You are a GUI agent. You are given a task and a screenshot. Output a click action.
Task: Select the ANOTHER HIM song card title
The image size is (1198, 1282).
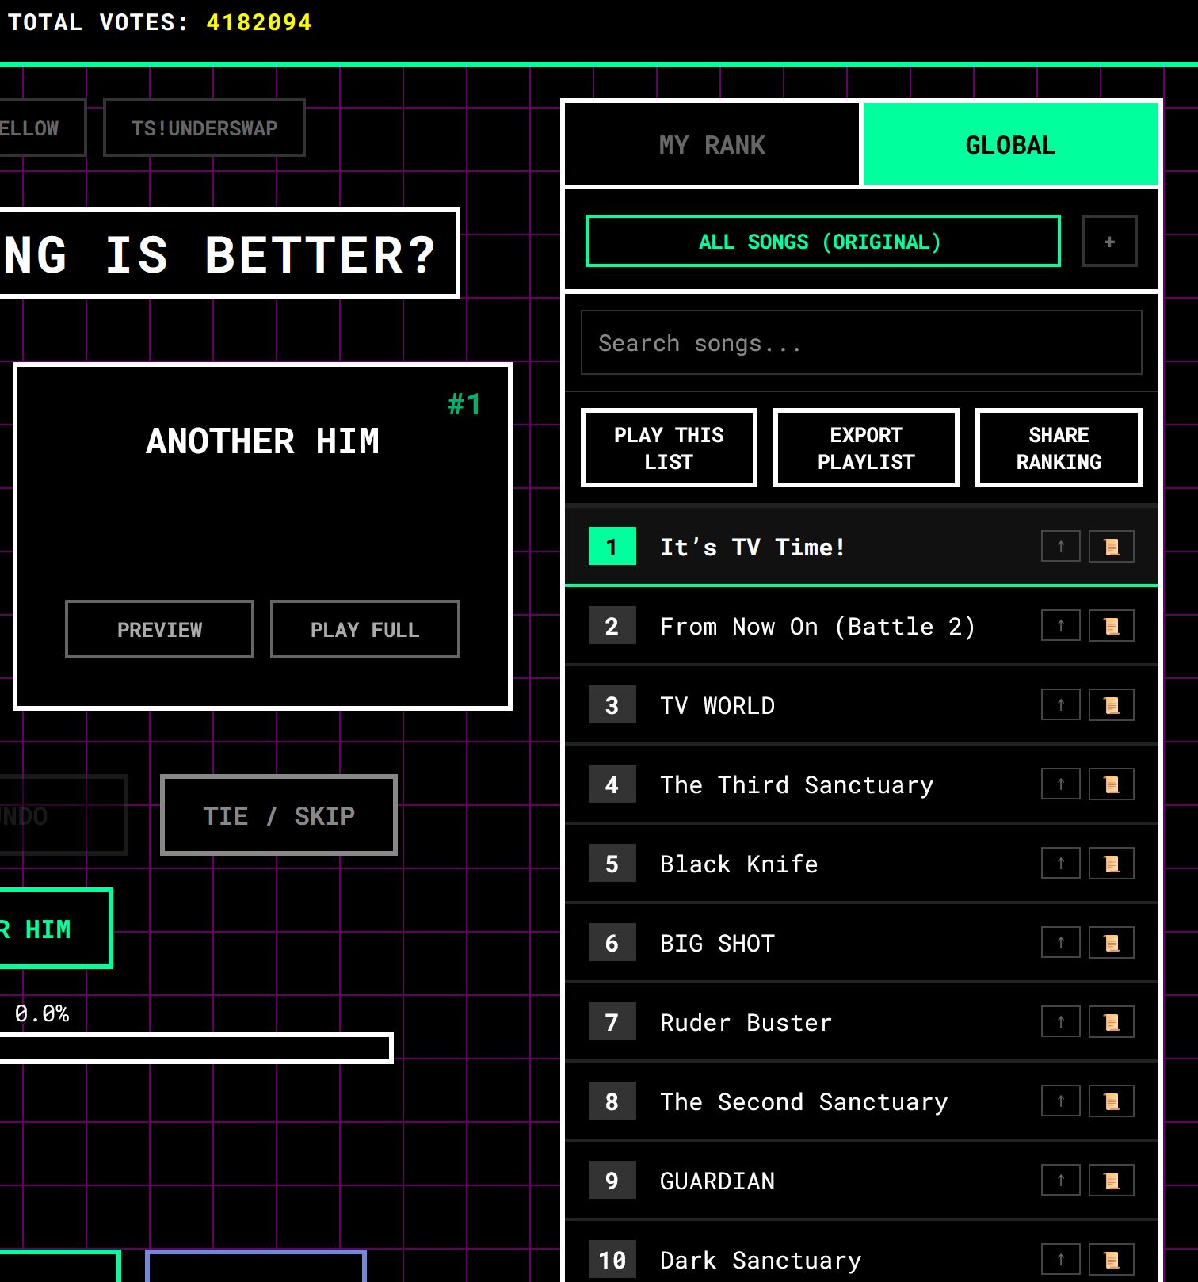pos(262,441)
